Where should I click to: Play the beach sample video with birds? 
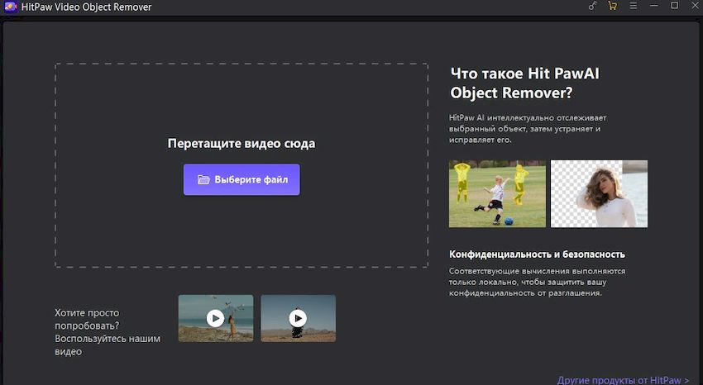pos(216,318)
